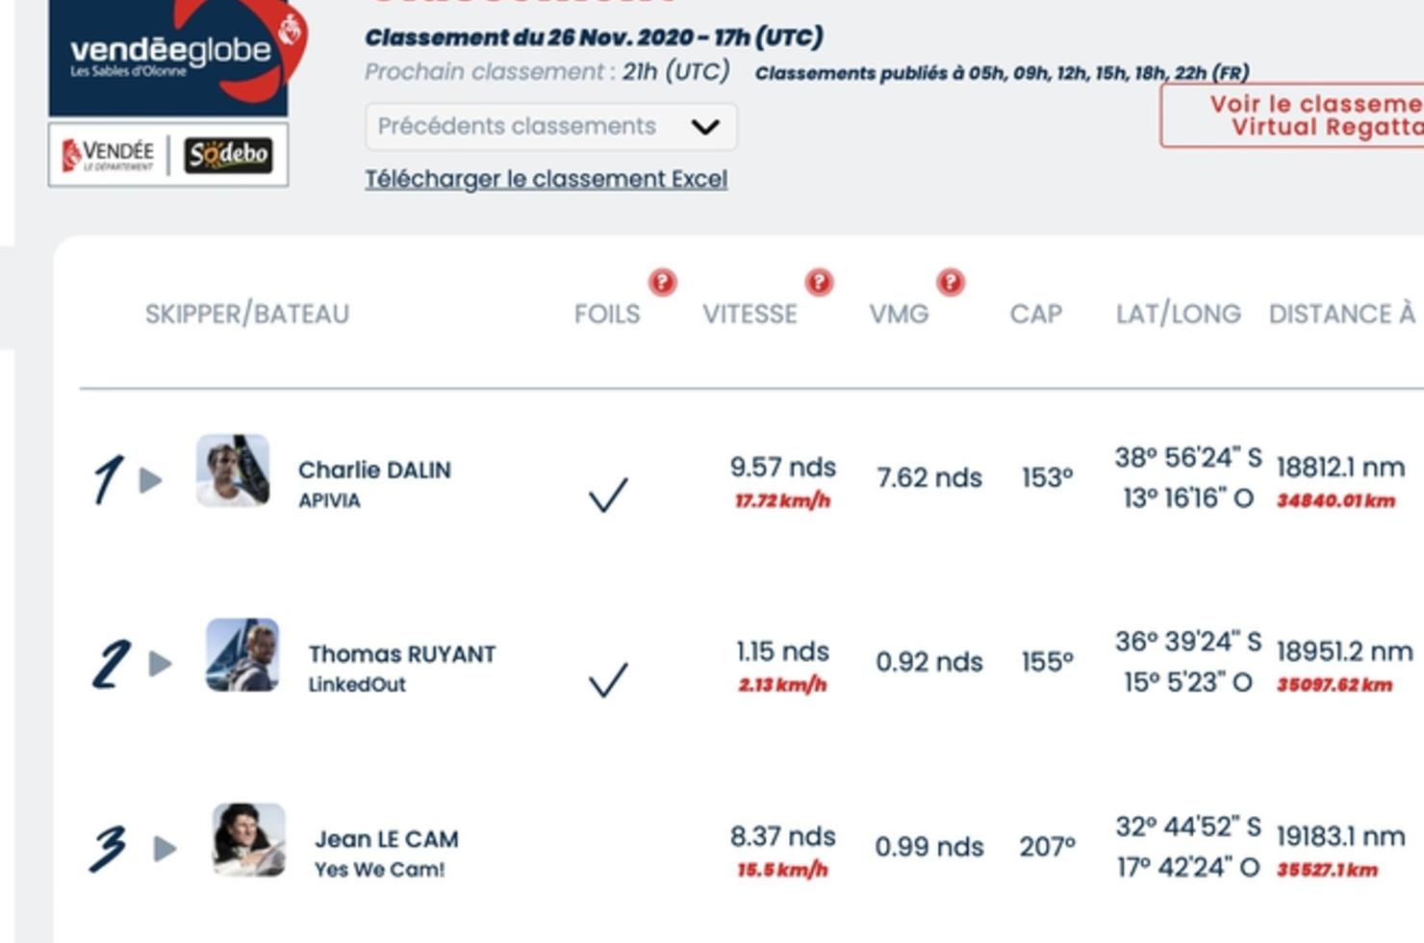Download the Excel ranking file link

(x=546, y=179)
